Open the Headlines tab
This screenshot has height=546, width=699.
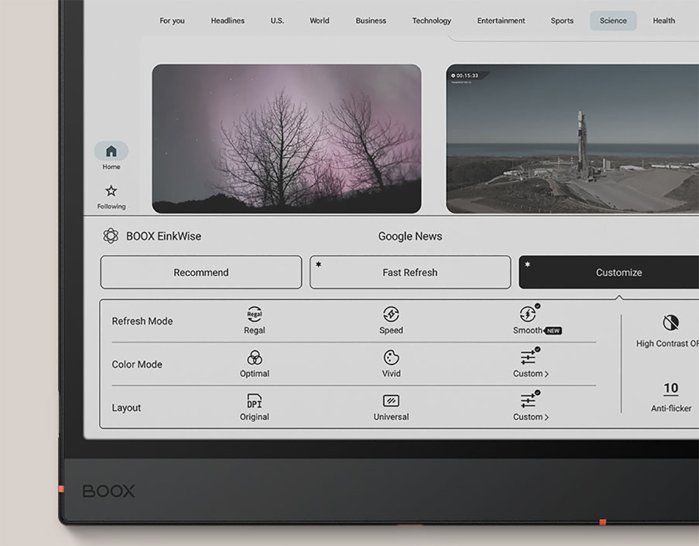(x=227, y=20)
